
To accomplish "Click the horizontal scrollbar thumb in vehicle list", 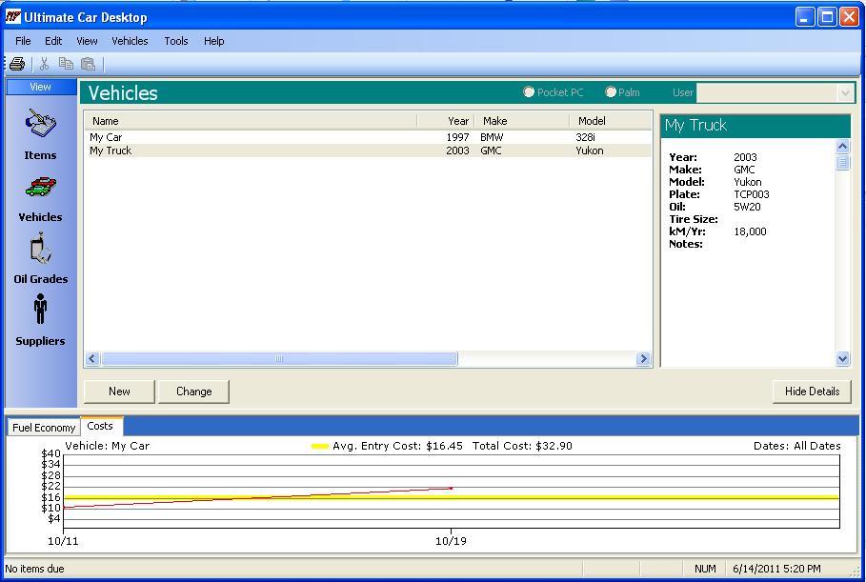I will (279, 359).
